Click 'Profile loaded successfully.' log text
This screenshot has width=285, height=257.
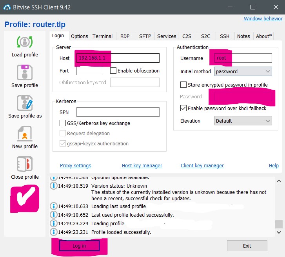(121, 232)
